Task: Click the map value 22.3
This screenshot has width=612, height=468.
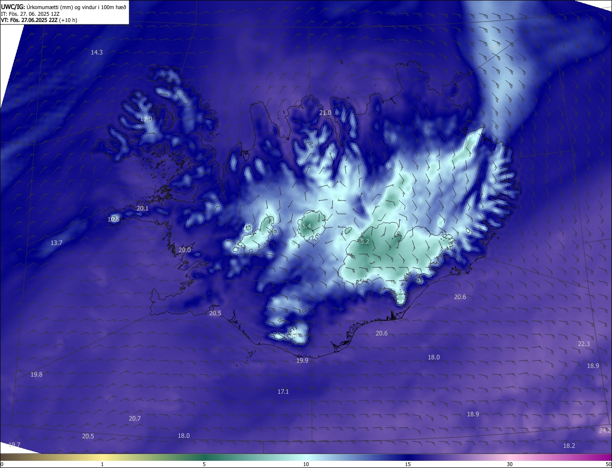Action: click(x=584, y=344)
